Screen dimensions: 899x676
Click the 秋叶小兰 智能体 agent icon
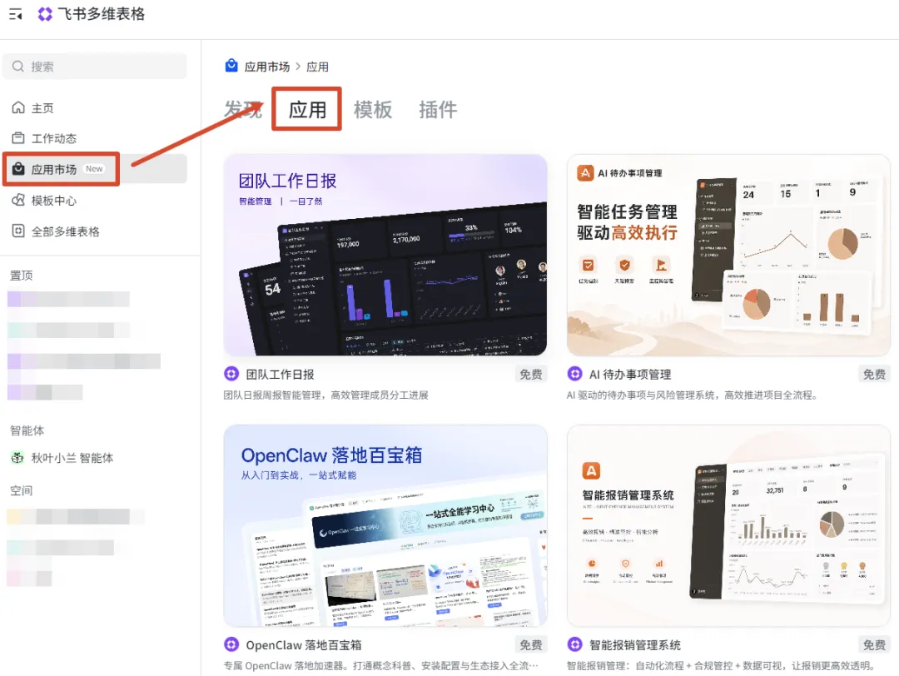(17, 458)
